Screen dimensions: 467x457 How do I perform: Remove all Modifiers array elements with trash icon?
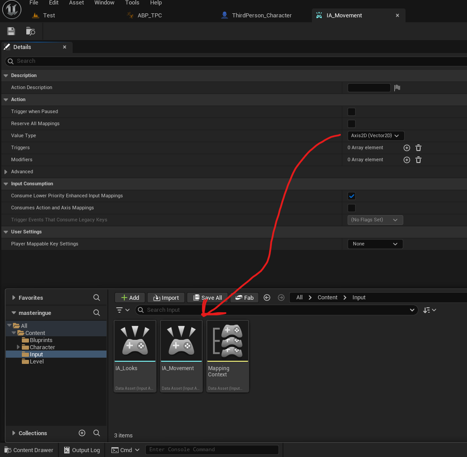pos(418,160)
